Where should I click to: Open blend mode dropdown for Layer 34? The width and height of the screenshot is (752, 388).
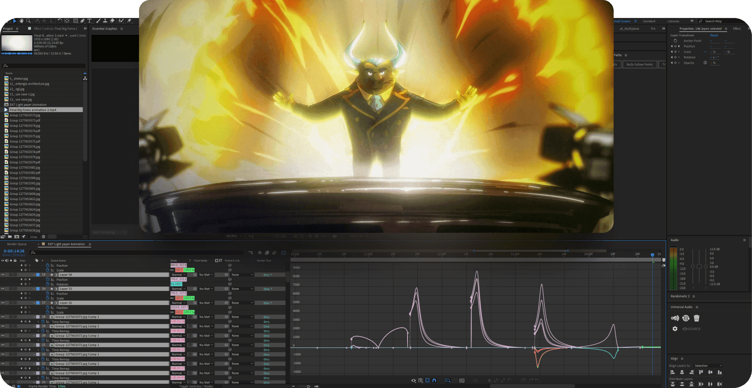(178, 275)
